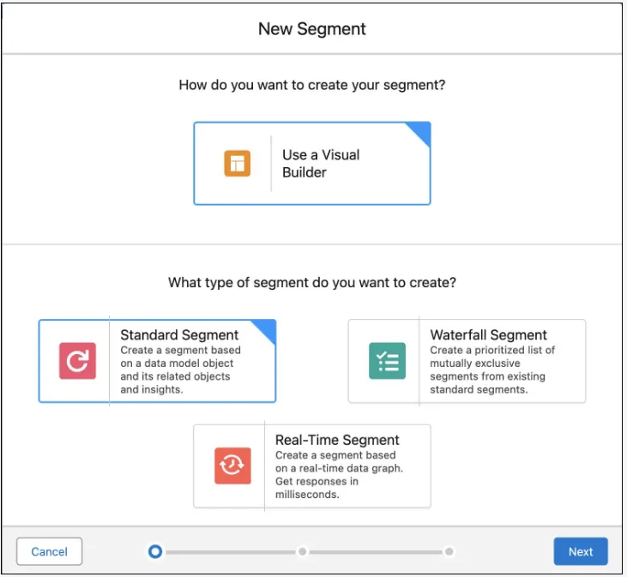Screen dimensions: 627x577
Task: Jump to the second progress step dot
Action: pos(302,551)
